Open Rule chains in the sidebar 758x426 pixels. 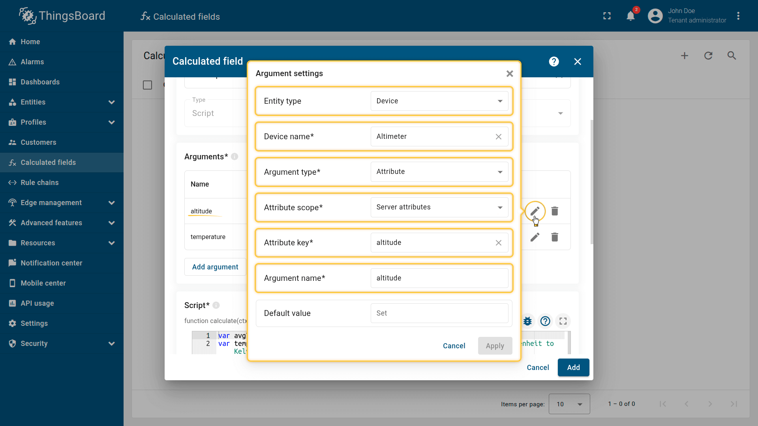39,183
